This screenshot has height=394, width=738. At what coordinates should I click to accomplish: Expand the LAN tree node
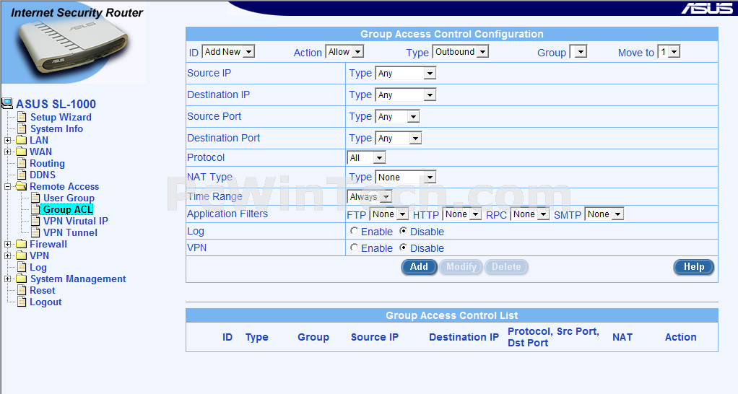pos(7,140)
